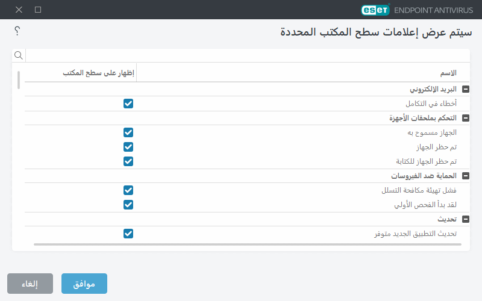Select the 'أخطاء في التكامل' row label
This screenshot has height=301, width=482.
(x=431, y=104)
